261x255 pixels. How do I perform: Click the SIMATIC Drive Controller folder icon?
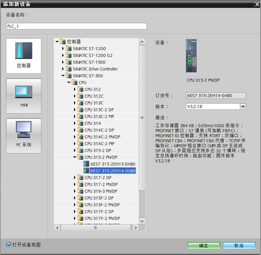[x=69, y=69]
